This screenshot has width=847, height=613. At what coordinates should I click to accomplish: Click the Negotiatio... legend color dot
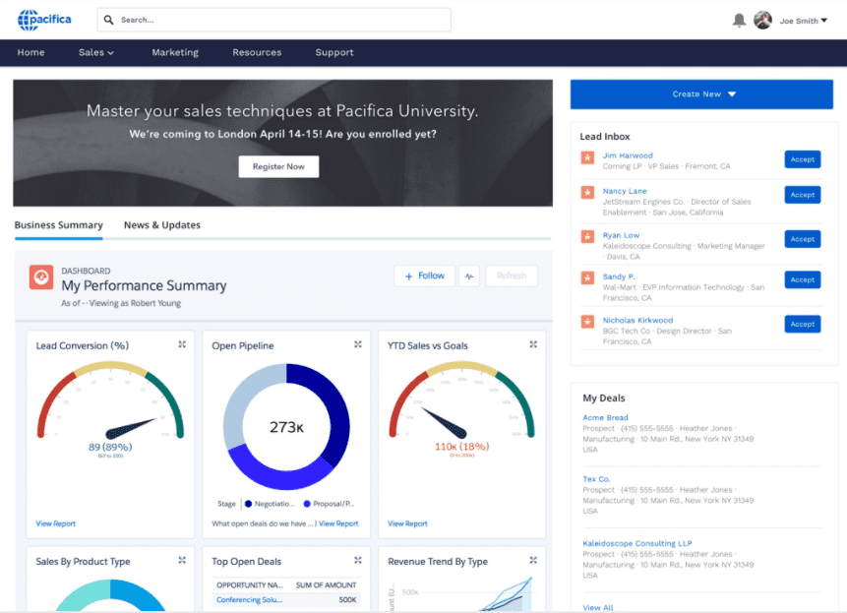point(249,504)
